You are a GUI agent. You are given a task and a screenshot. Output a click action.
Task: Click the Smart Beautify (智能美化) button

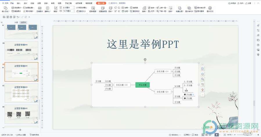(174, 135)
